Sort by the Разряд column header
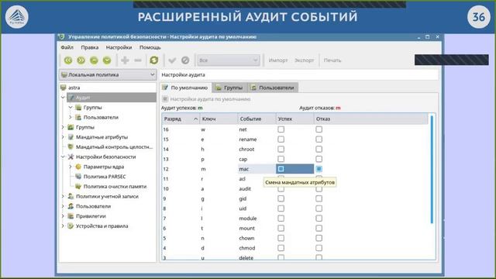Screen dimensions: 496x279 click(181, 119)
